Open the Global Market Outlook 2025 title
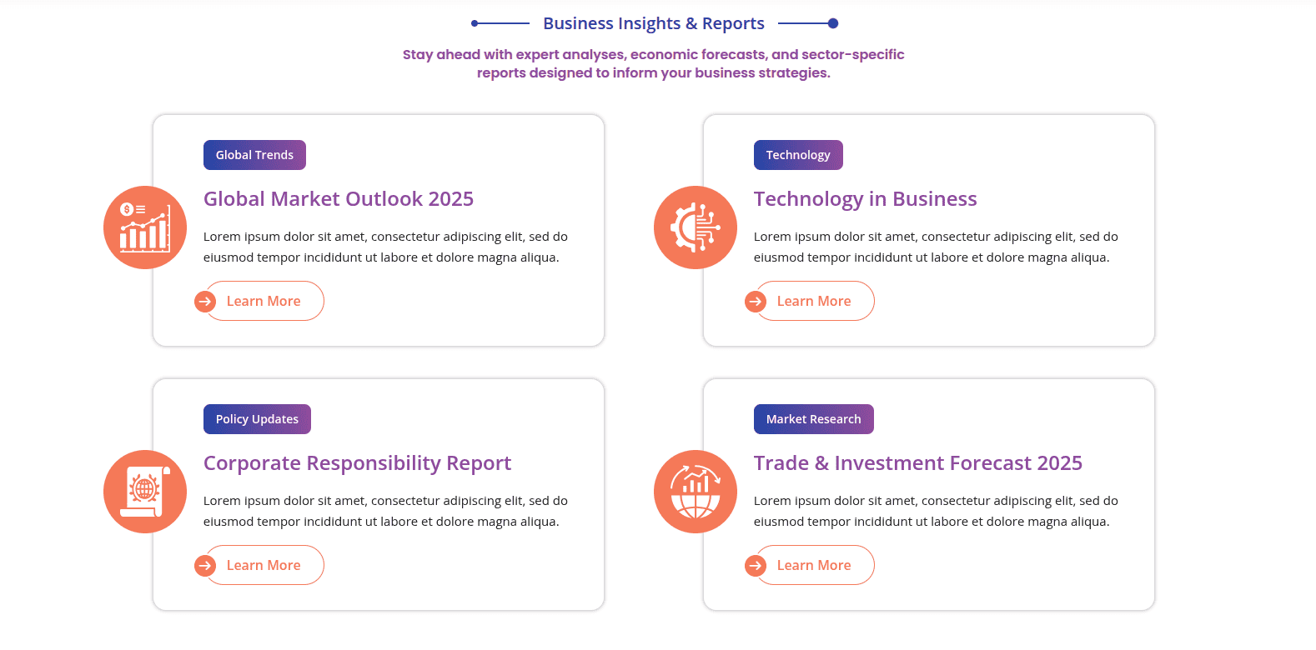 (339, 199)
